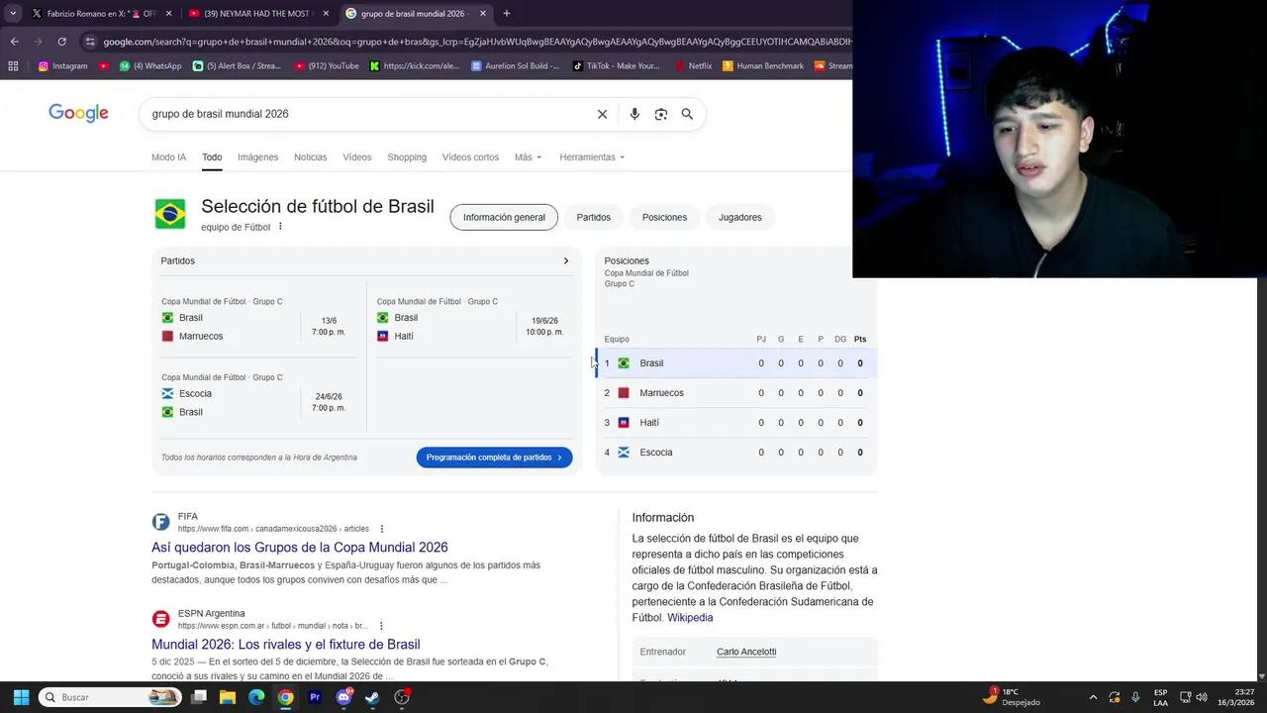Open Microsoft Edge from taskbar
This screenshot has height=713, width=1267.
click(256, 697)
